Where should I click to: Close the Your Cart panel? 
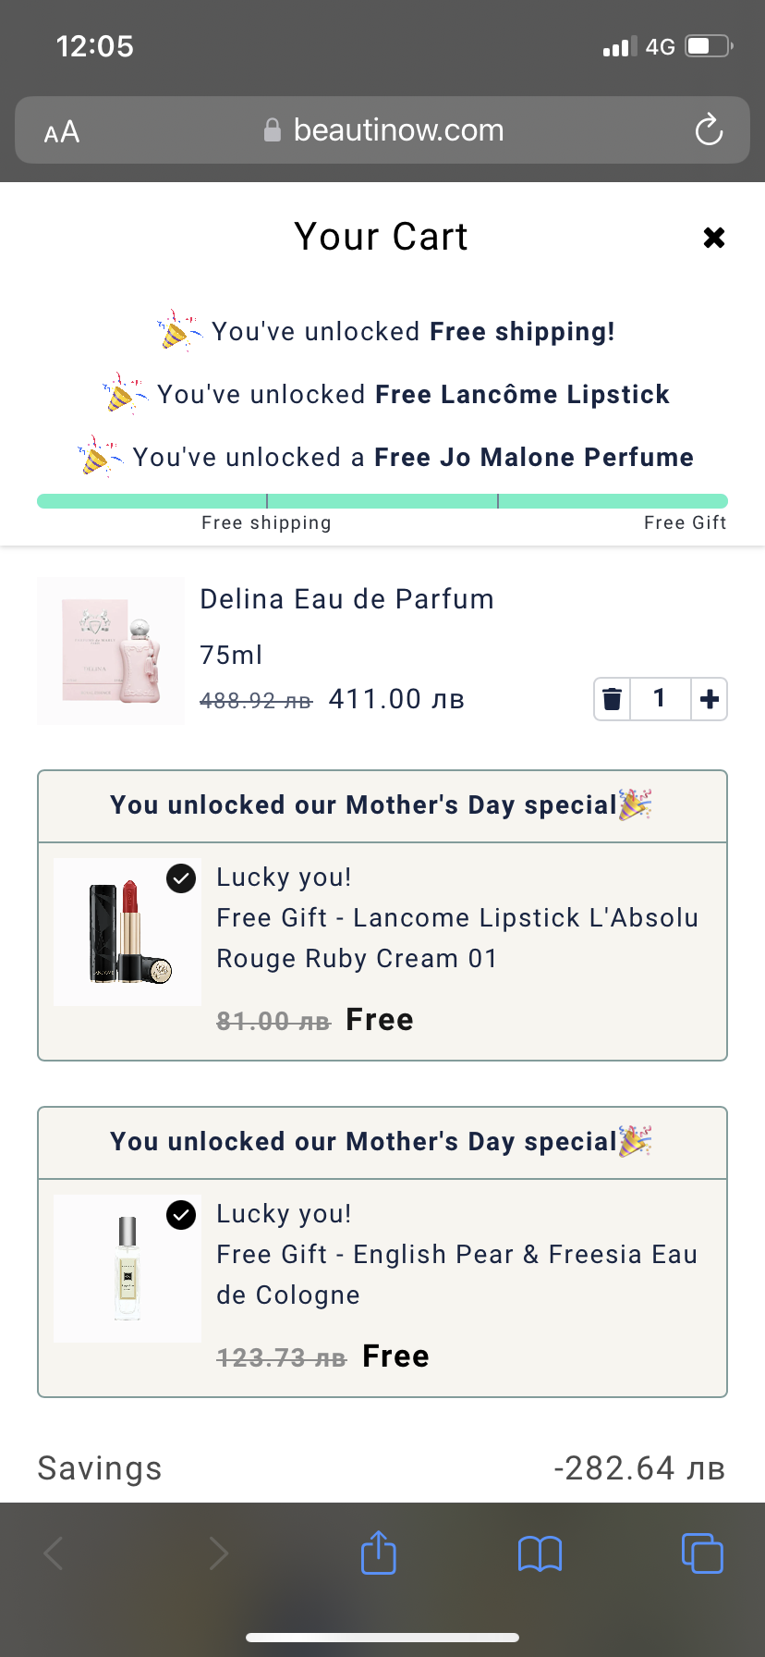713,238
